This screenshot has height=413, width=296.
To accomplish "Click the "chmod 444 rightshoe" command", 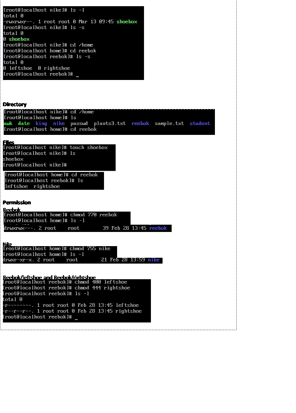I will 102,288.
